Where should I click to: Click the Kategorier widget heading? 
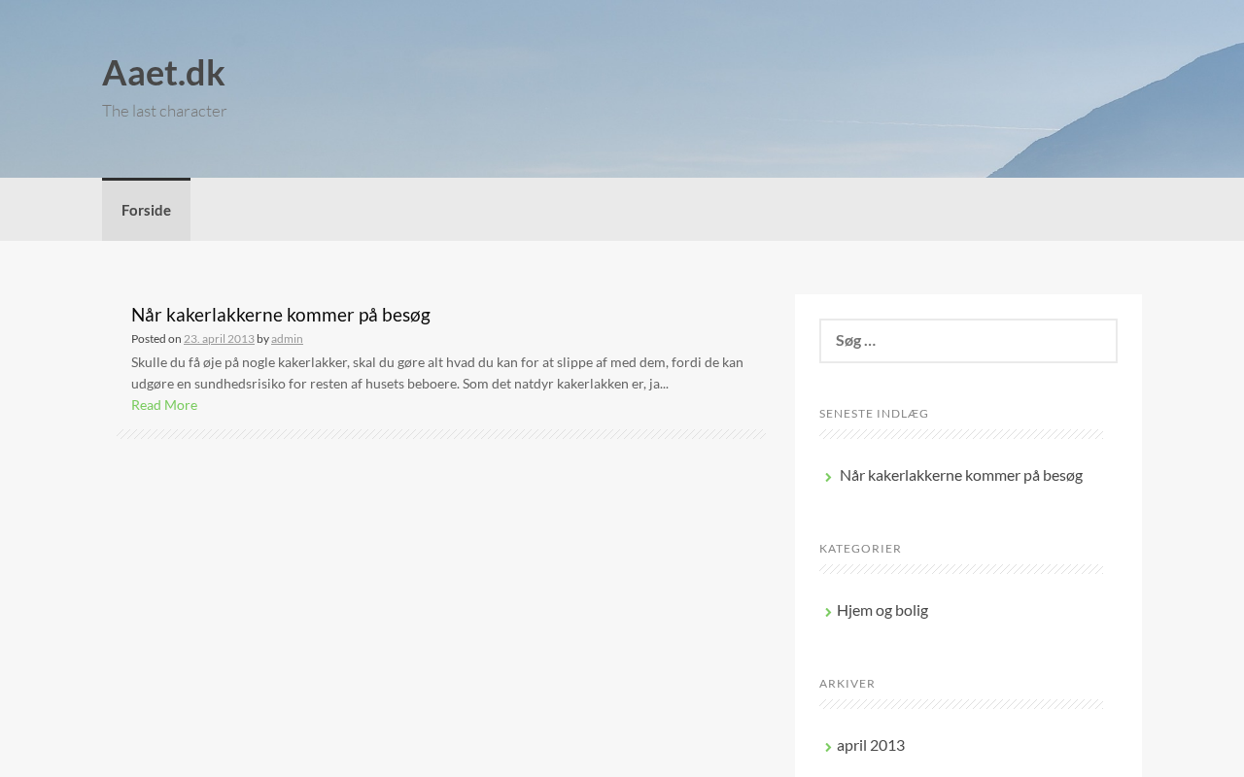(x=860, y=549)
